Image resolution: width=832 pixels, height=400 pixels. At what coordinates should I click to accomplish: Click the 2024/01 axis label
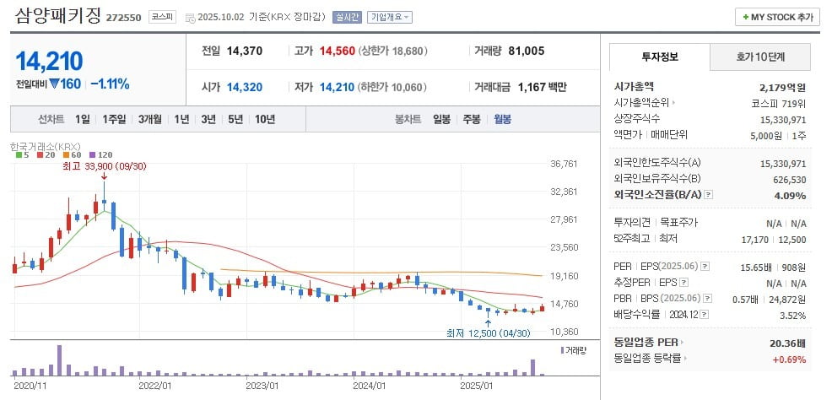pyautogui.click(x=370, y=386)
